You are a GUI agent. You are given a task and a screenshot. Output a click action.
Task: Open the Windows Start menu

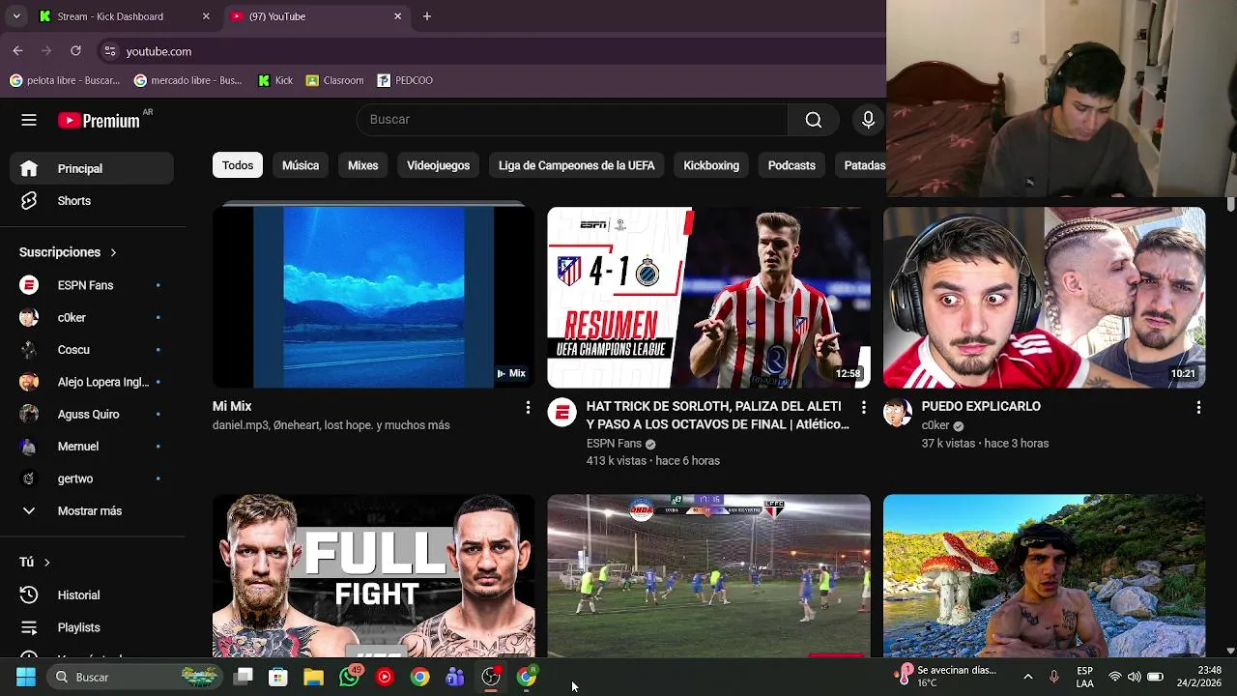point(26,677)
